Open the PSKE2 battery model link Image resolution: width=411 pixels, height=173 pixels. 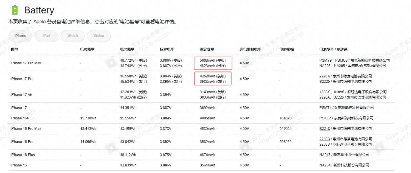325,118
